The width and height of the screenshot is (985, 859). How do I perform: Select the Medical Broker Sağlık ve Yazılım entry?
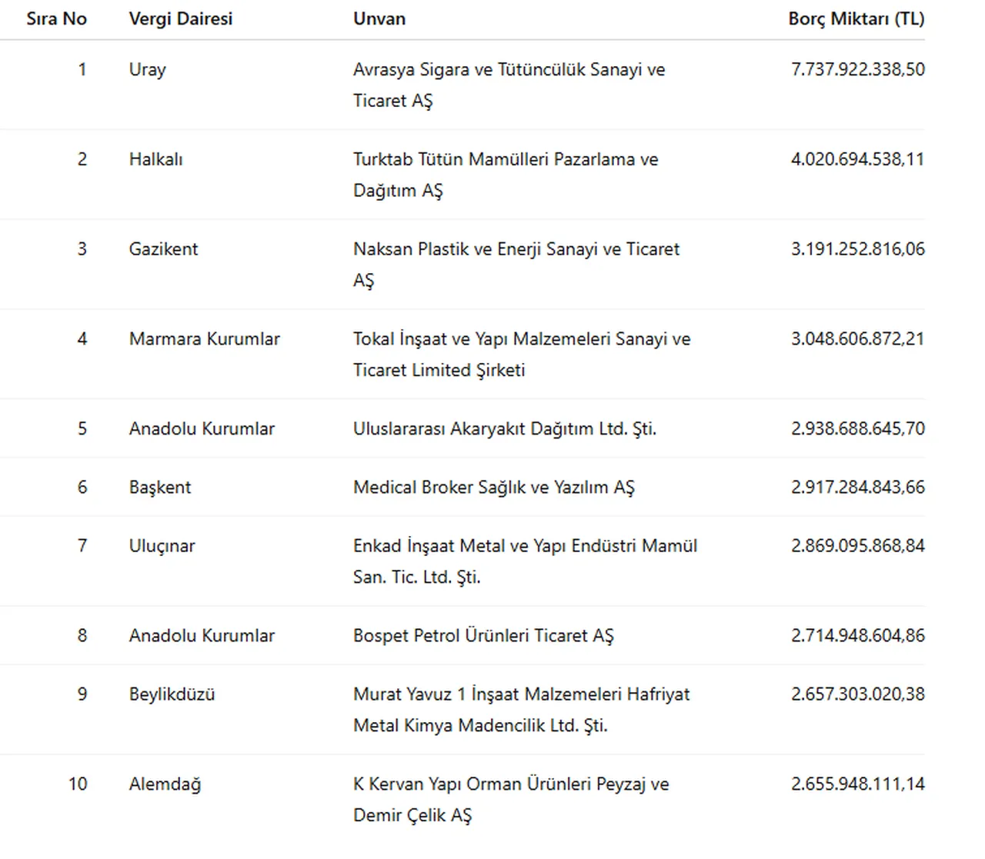(493, 488)
